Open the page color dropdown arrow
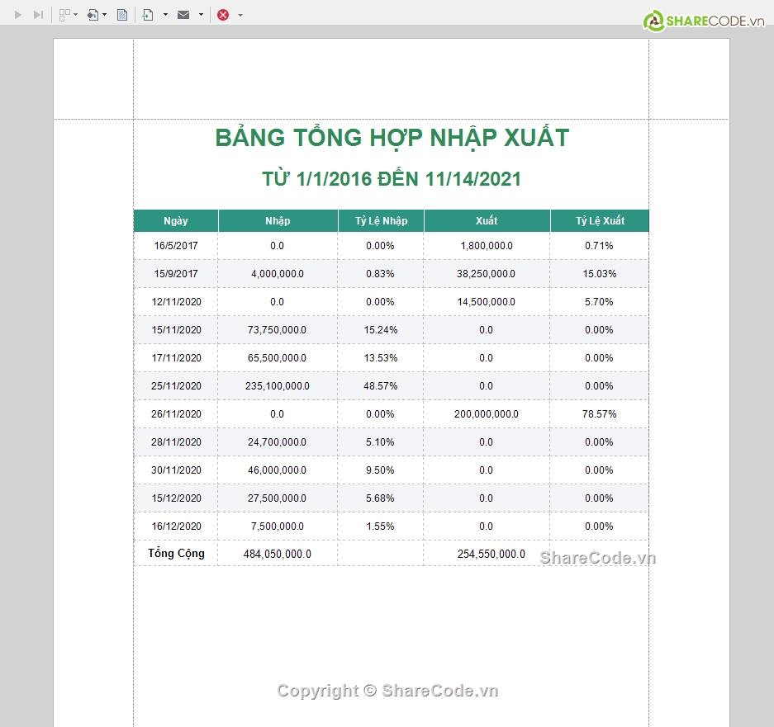This screenshot has height=727, width=774. point(105,15)
